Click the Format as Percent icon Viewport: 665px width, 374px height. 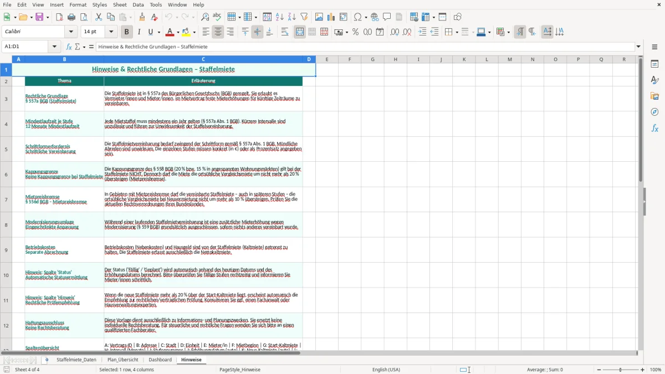[355, 32]
